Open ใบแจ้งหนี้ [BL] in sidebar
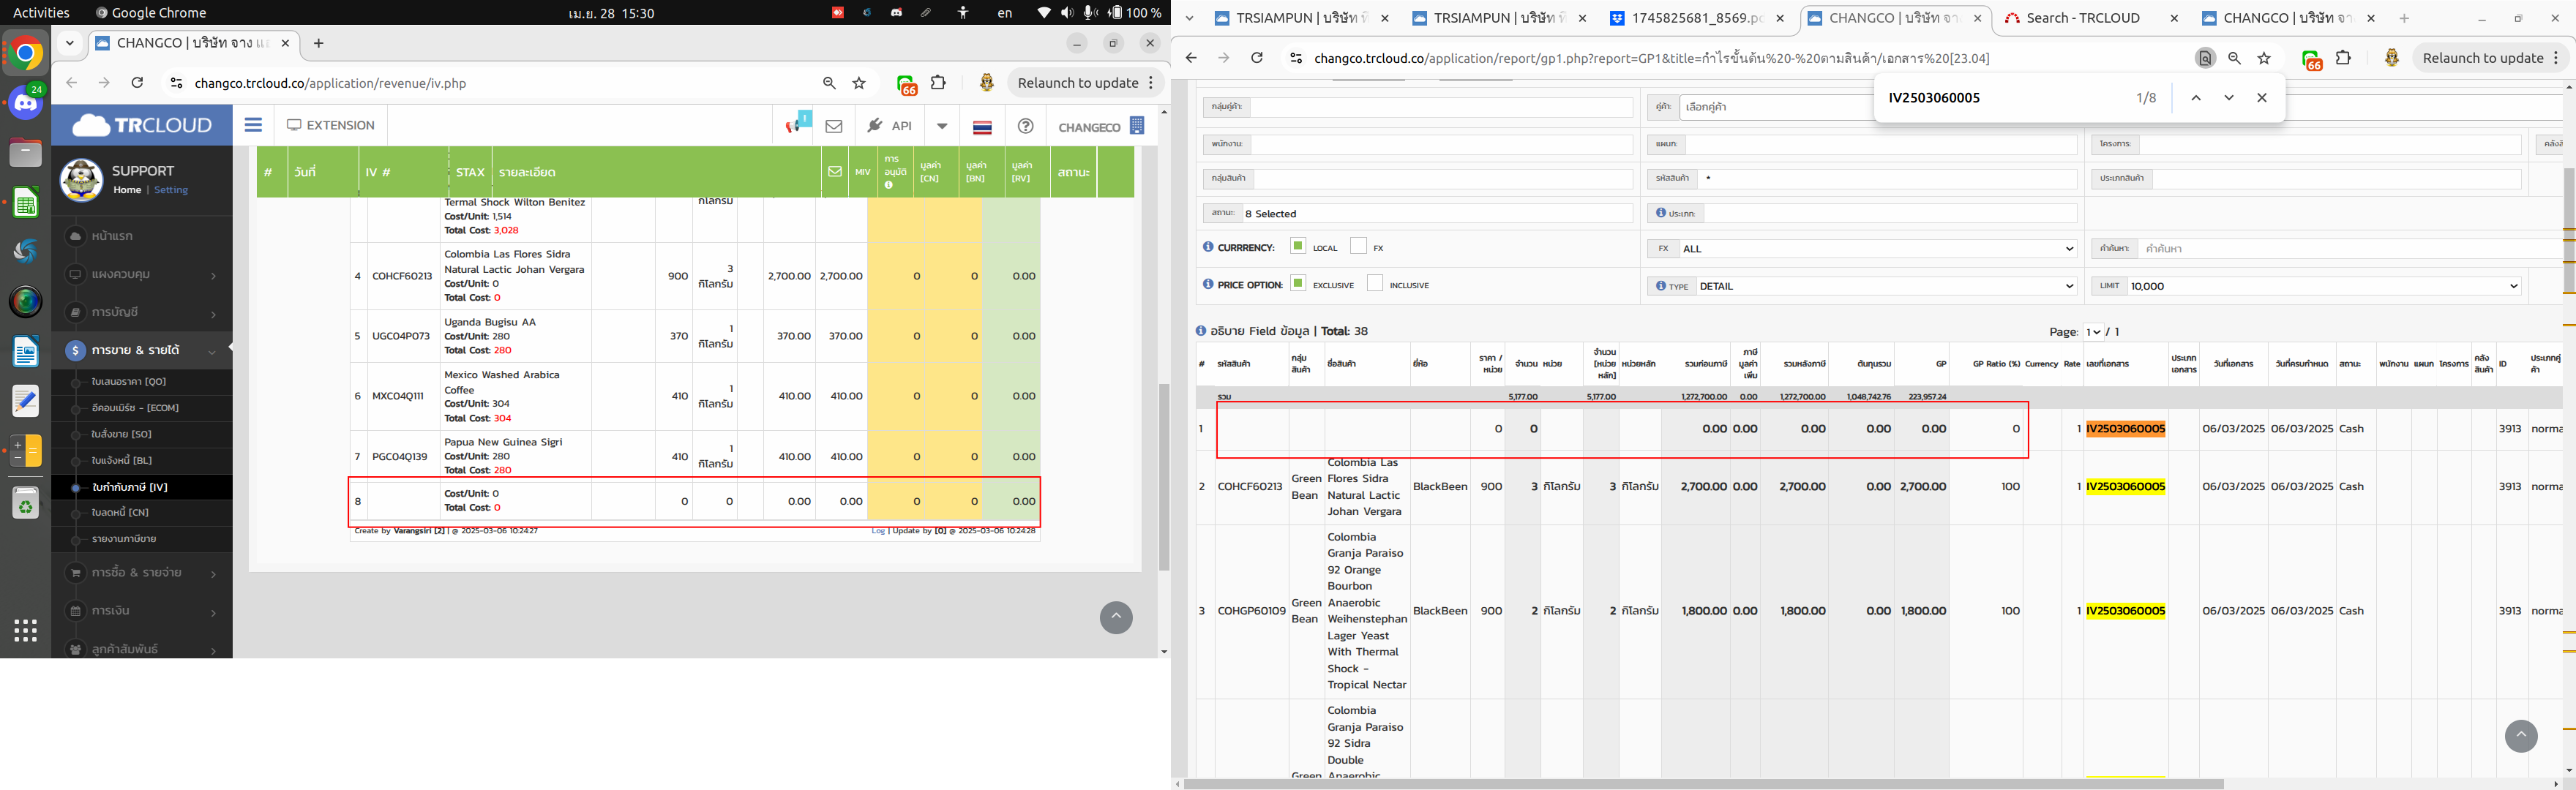The height and width of the screenshot is (790, 2576). coord(122,460)
